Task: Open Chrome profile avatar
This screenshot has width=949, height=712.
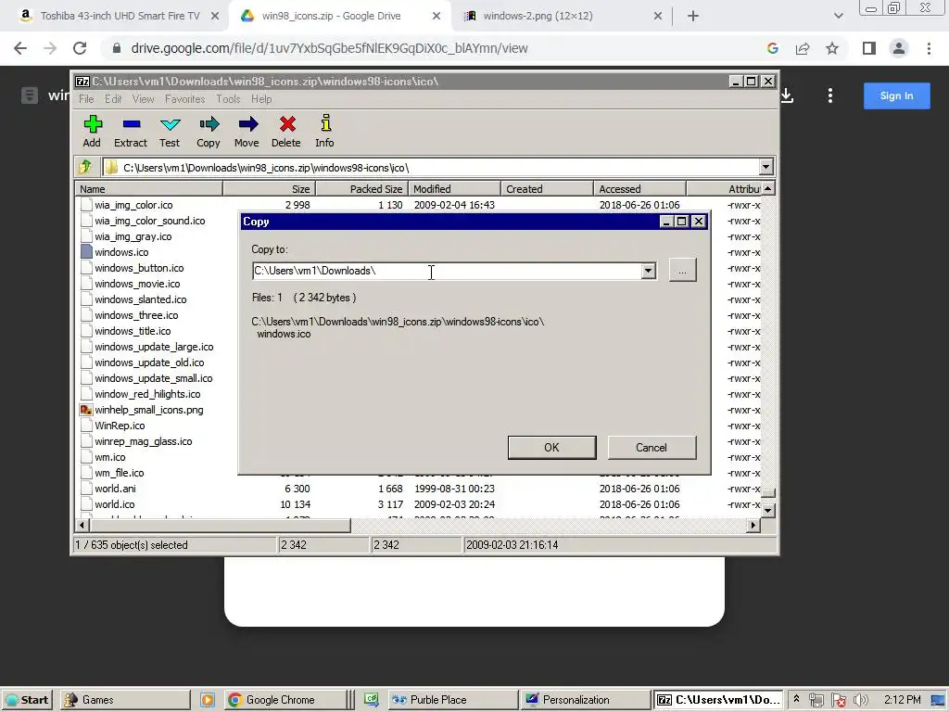Action: [899, 48]
